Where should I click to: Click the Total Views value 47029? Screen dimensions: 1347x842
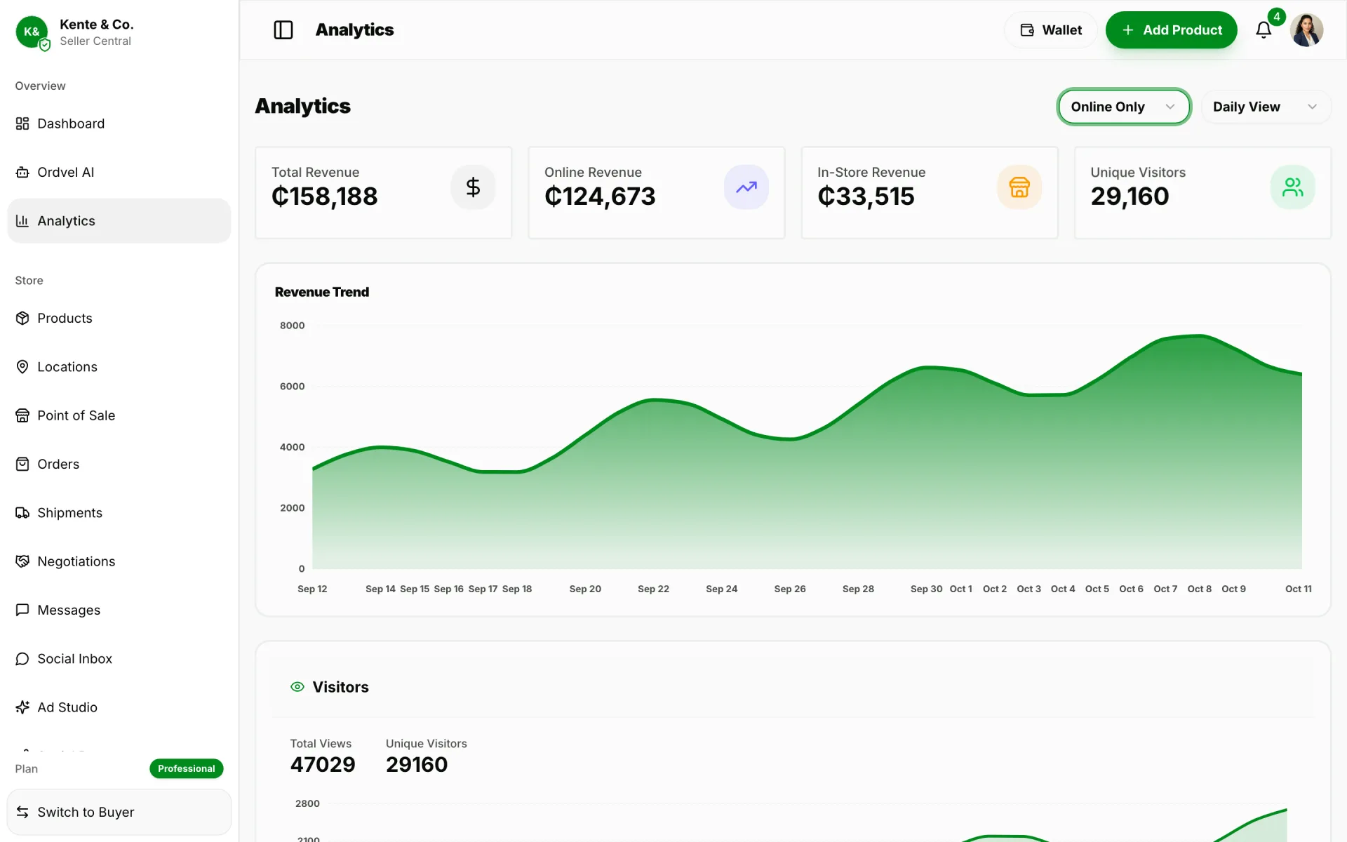[323, 764]
